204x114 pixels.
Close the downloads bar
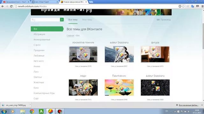click(202, 105)
